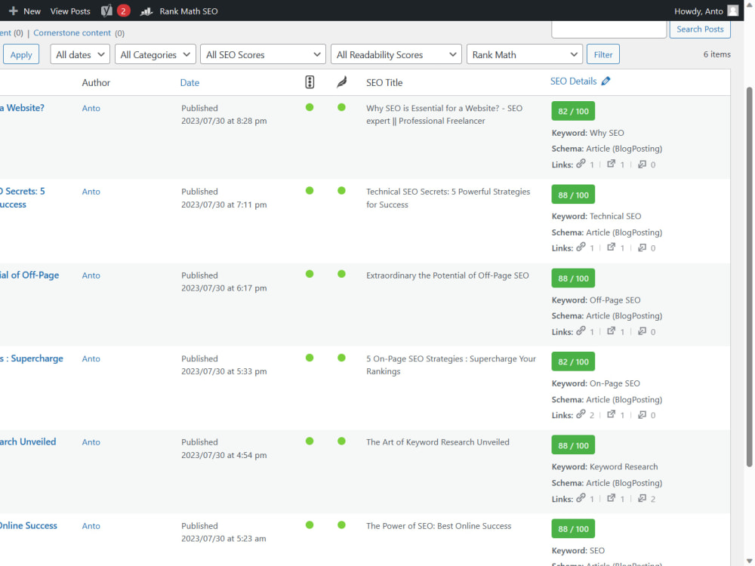Click internal links icon in On-Page SEO row
Screen dimensions: 755x566
tap(581, 414)
